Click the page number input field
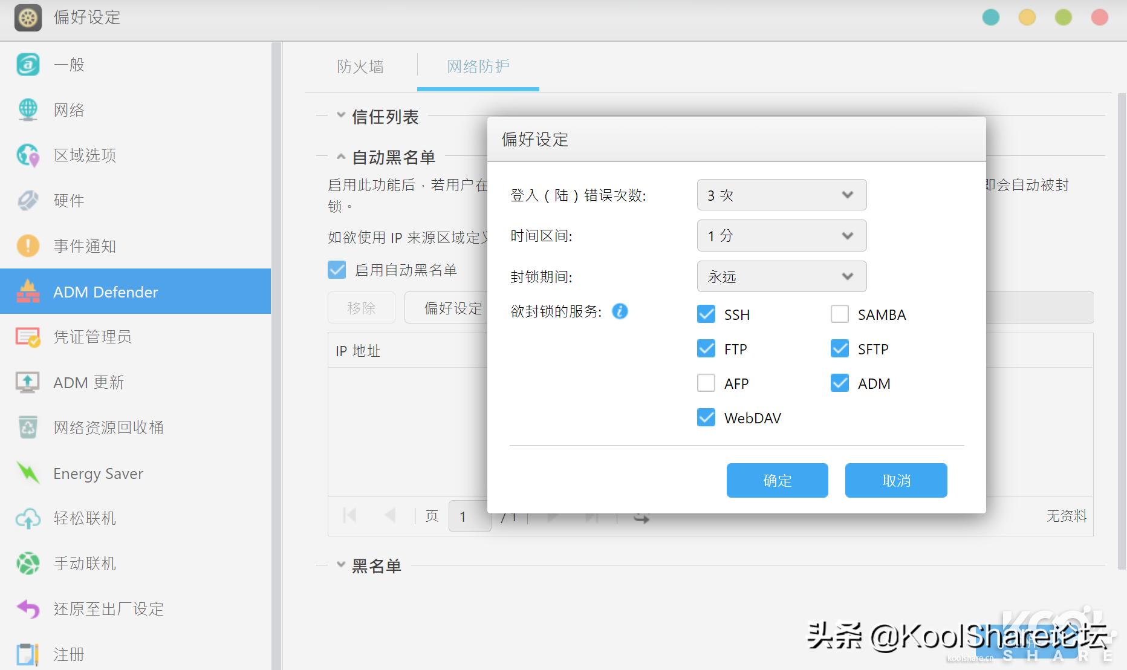The width and height of the screenshot is (1127, 670). pyautogui.click(x=470, y=516)
